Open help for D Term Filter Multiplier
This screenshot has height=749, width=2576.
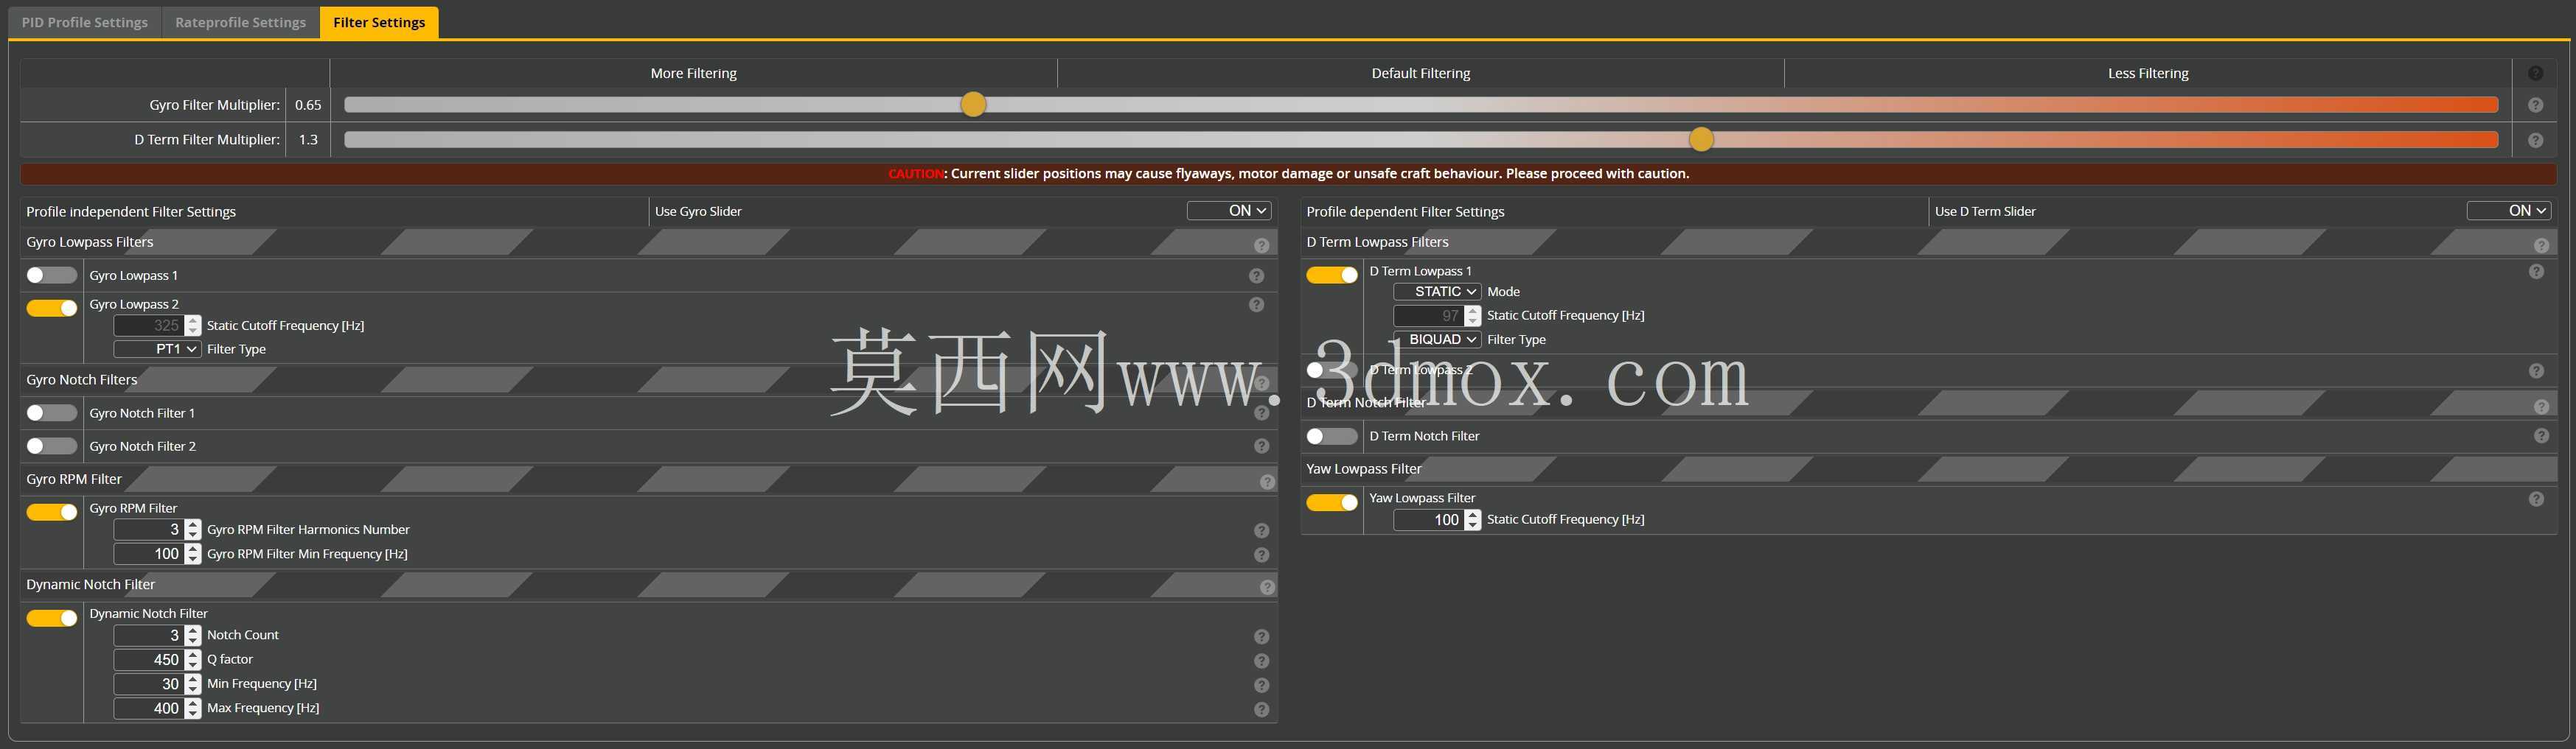2535,140
